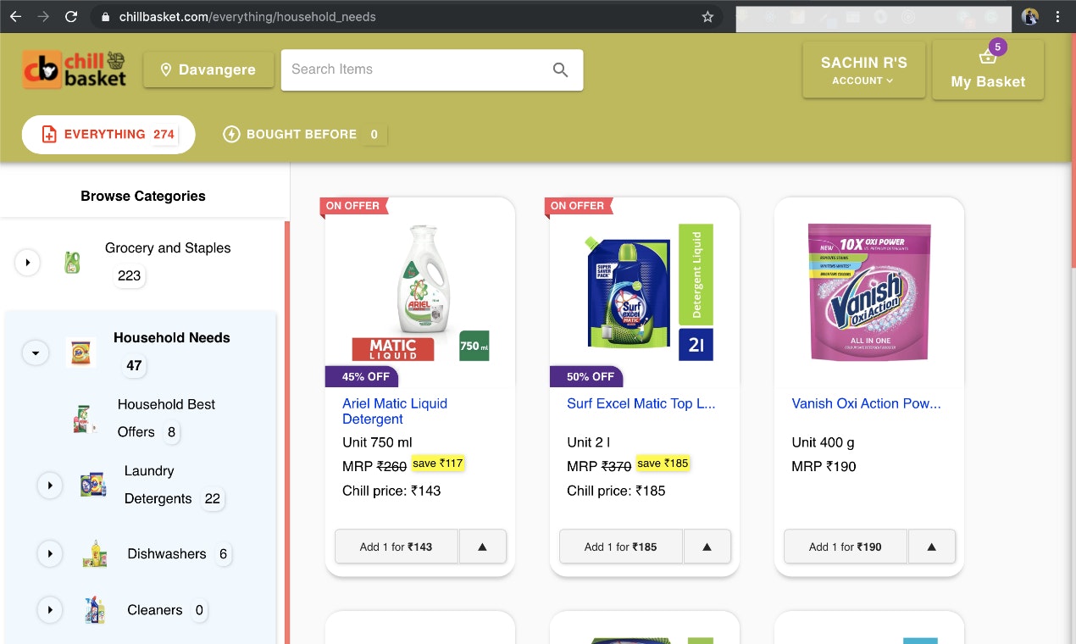1076x644 pixels.
Task: Open the Surf Excel Matic Top L... link
Action: point(641,403)
